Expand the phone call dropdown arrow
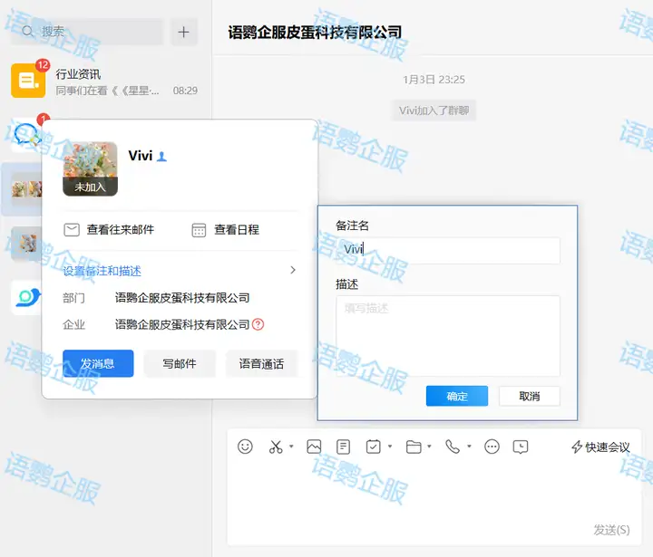653x557 pixels. pos(468,447)
